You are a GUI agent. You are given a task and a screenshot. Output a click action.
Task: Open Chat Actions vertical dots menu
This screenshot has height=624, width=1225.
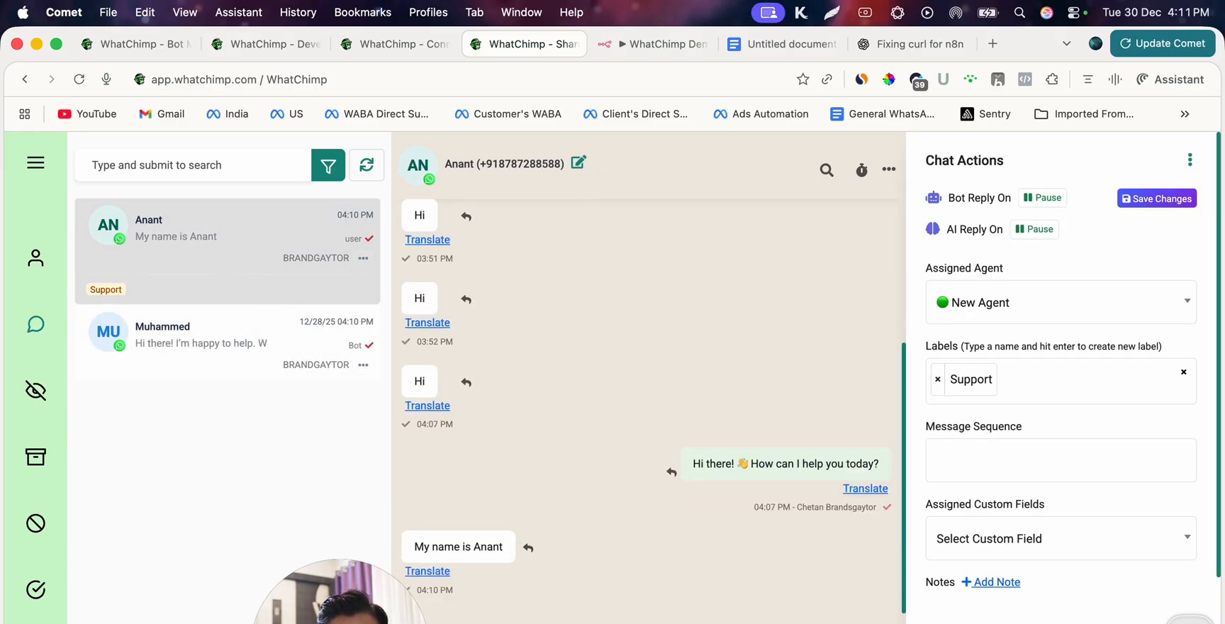tap(1190, 160)
